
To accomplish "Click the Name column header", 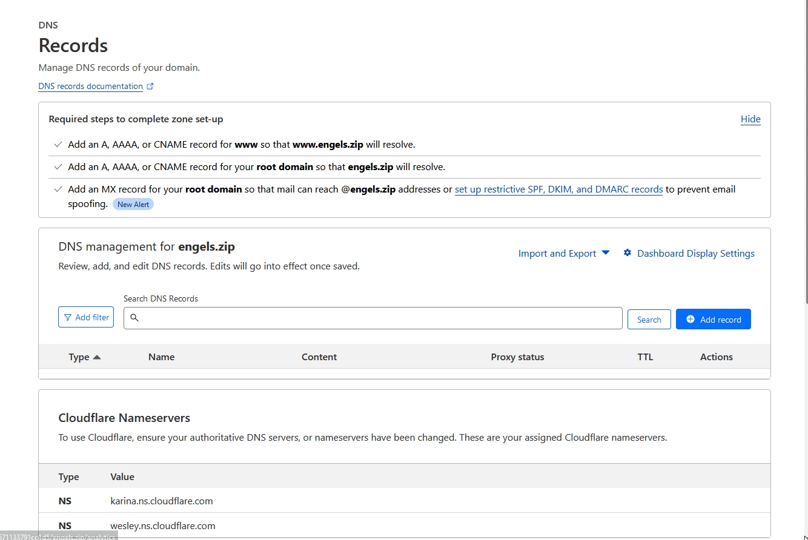I will (x=161, y=357).
